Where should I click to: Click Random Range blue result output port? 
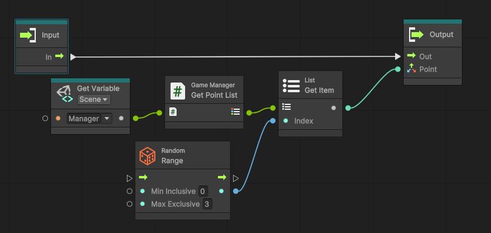(236, 191)
